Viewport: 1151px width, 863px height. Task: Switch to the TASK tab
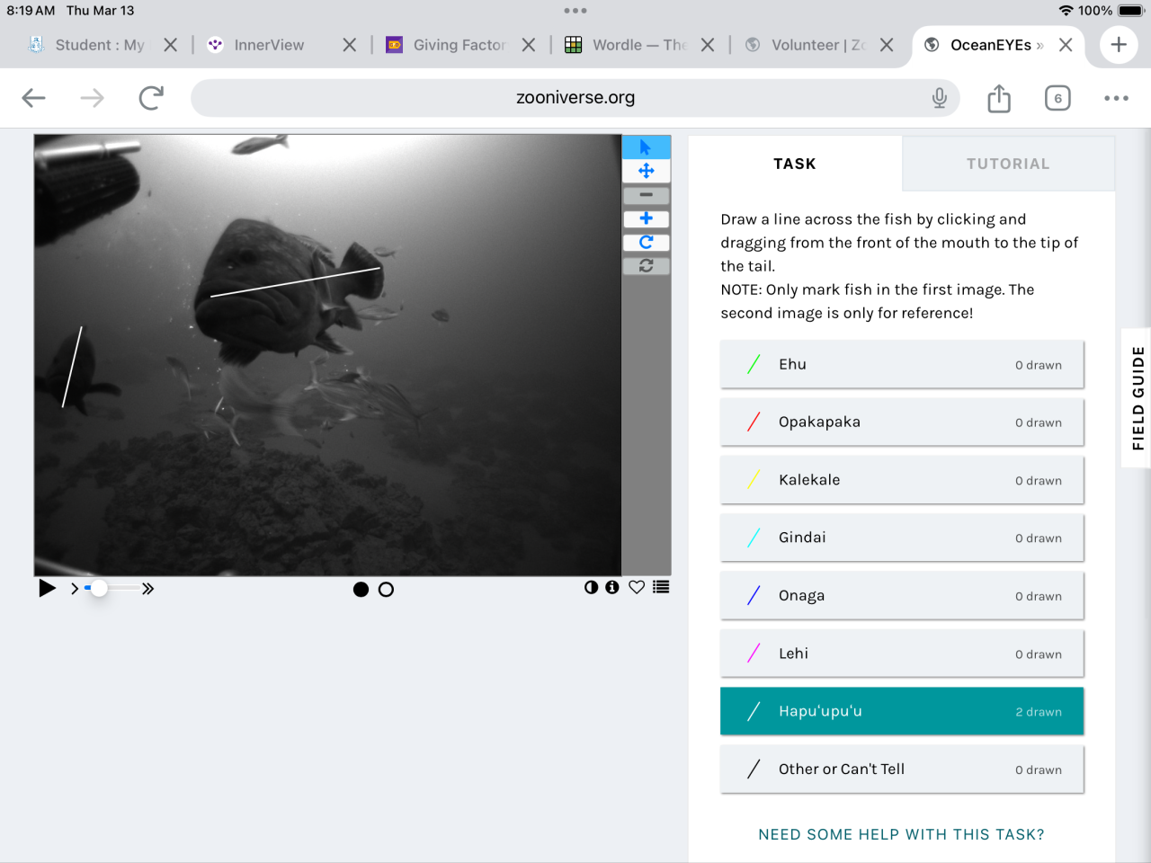795,164
